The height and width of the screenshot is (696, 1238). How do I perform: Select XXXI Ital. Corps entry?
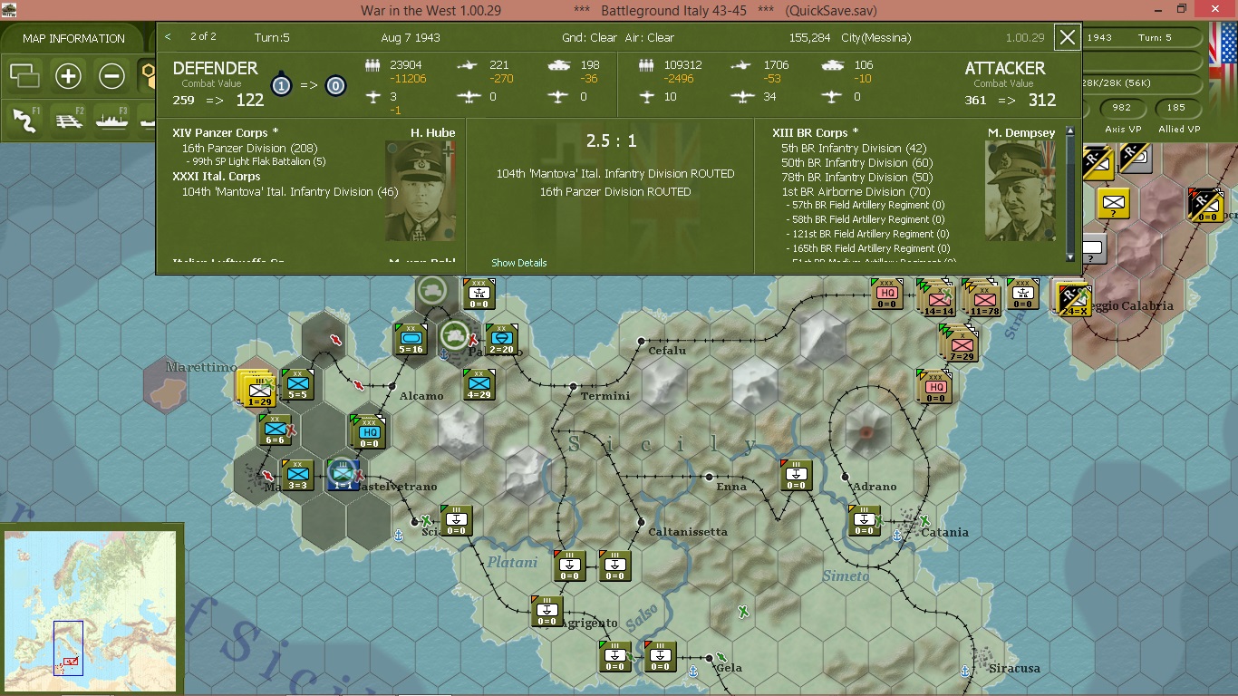[217, 177]
